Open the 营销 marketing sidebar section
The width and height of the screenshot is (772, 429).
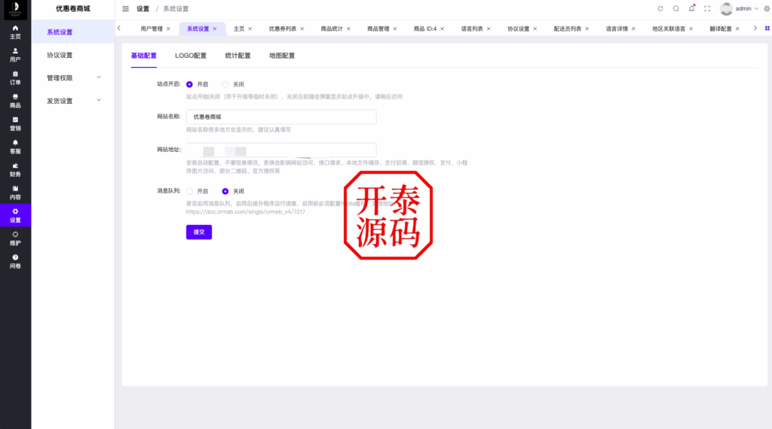[x=15, y=124]
